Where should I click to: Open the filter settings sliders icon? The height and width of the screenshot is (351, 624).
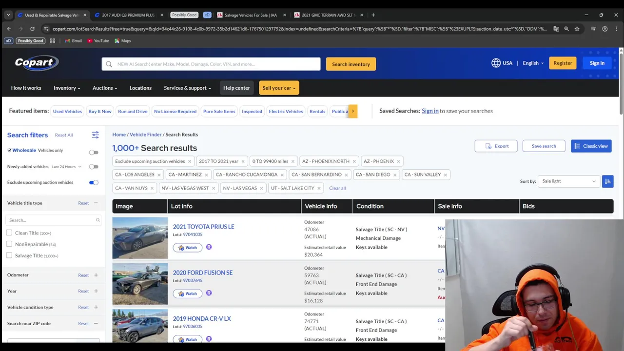point(95,135)
